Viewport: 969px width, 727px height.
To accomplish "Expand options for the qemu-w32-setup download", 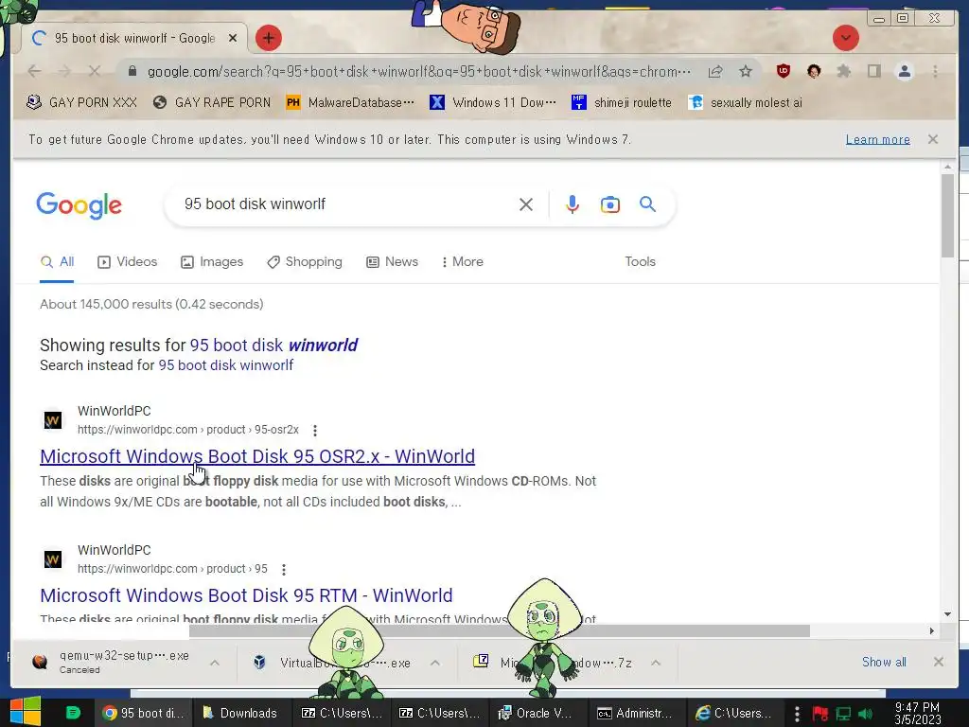I will click(215, 663).
